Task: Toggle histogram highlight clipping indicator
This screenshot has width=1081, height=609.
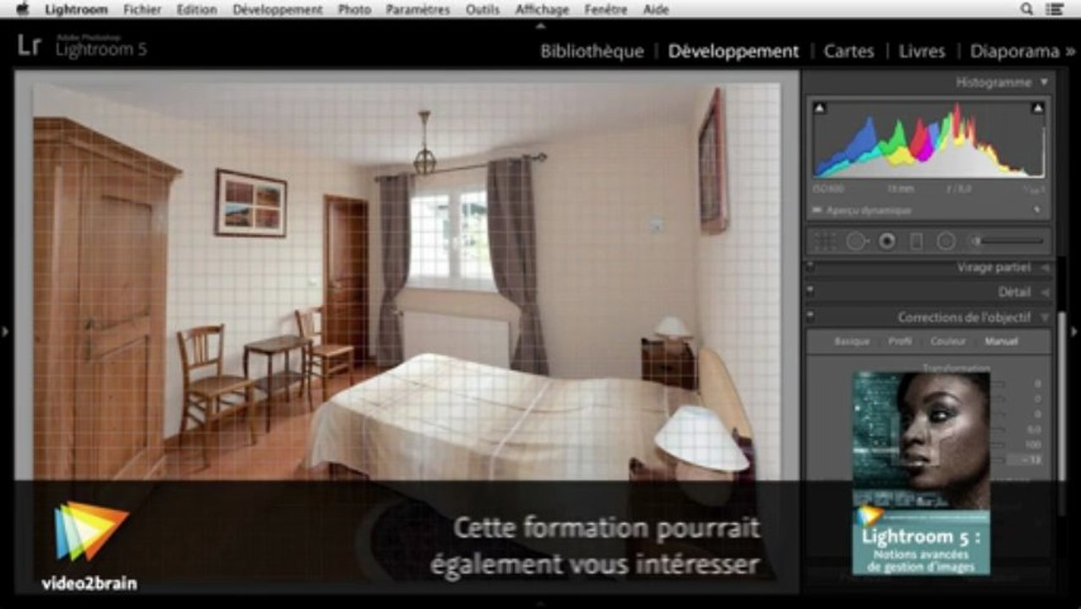Action: point(1038,107)
